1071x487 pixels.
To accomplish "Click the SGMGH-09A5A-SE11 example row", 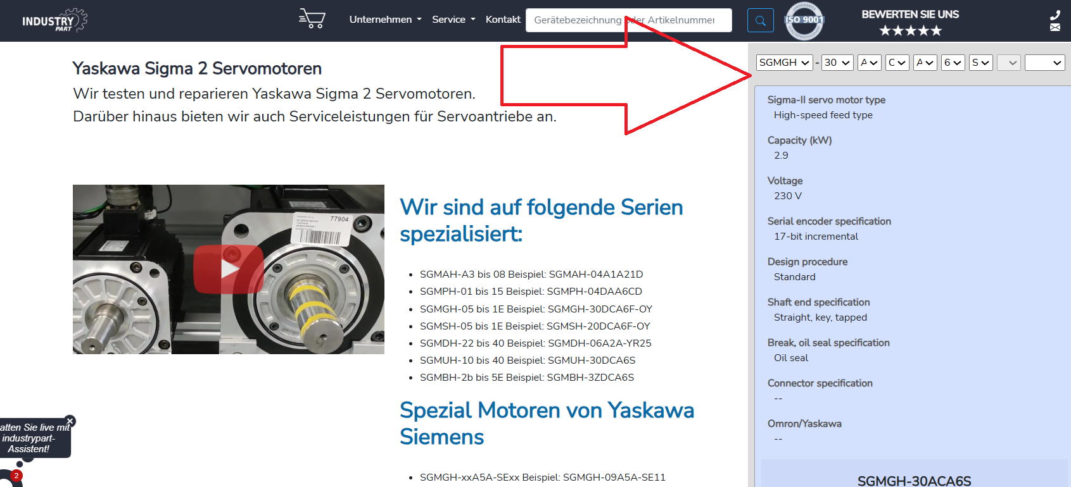I will (x=543, y=478).
